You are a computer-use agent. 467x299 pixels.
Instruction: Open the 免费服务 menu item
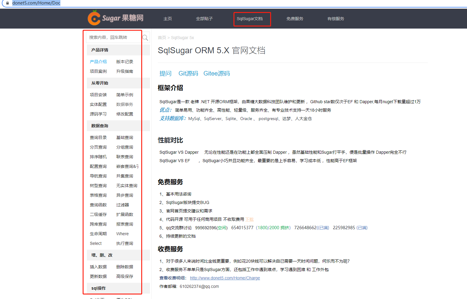point(295,19)
